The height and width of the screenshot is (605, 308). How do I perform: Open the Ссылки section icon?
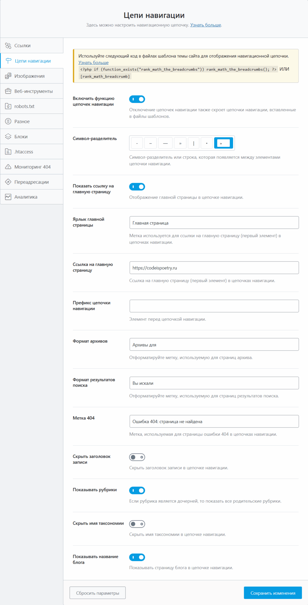click(8, 46)
